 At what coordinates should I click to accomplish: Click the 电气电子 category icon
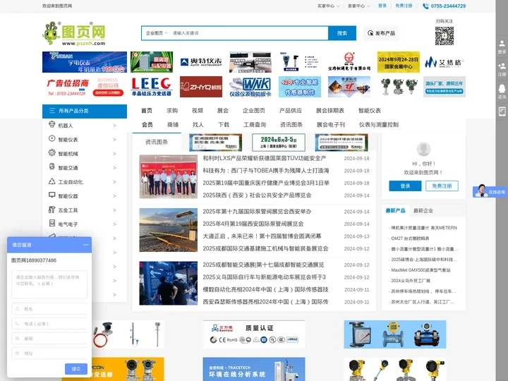52,223
